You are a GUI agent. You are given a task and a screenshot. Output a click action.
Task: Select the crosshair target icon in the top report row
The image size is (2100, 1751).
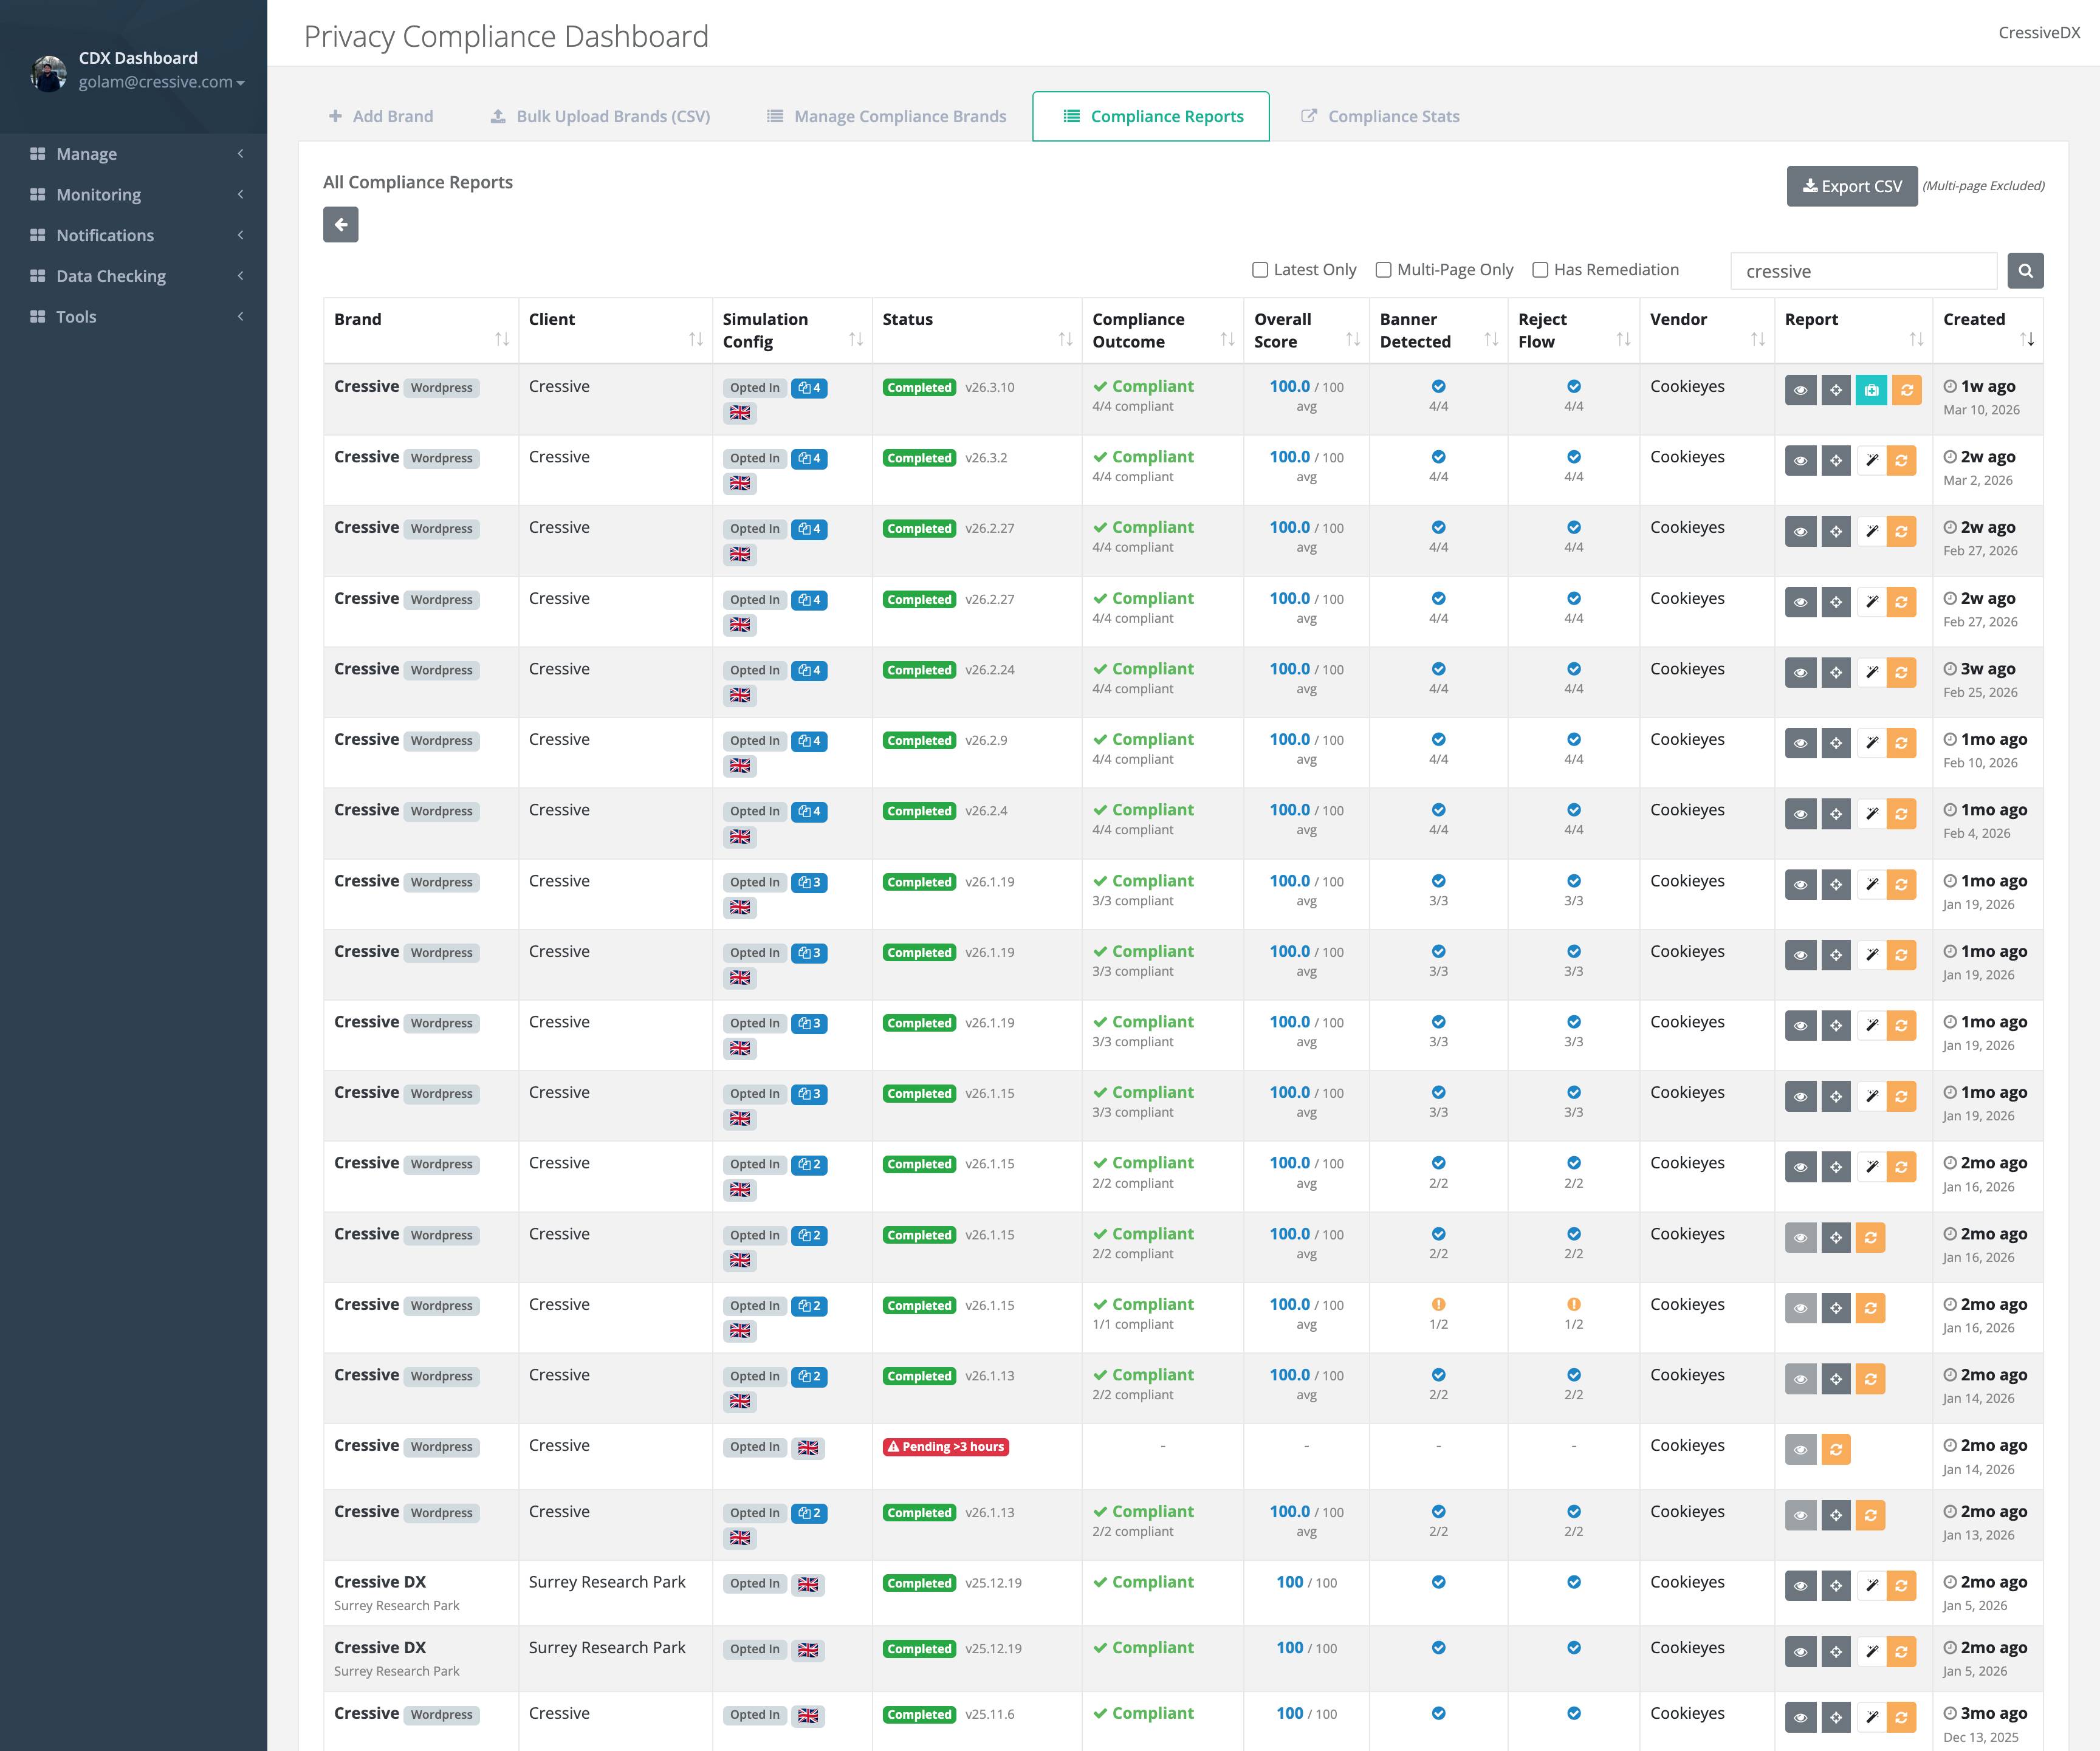pyautogui.click(x=1837, y=390)
